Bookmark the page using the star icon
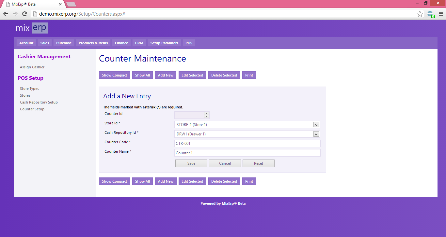Screen dimensions: 446x237 pos(420,14)
